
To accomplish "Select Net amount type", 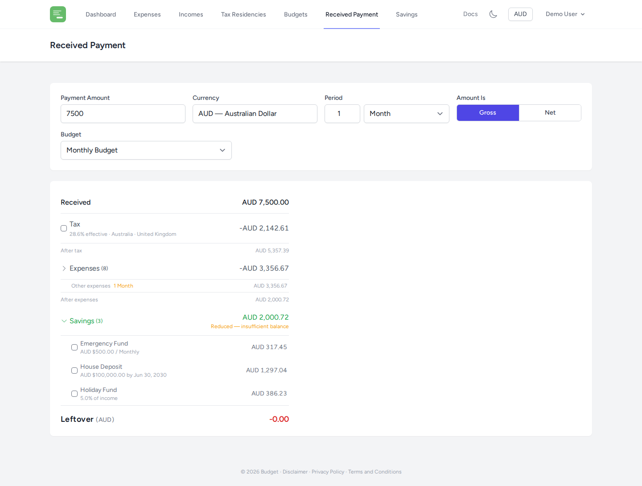I will coord(550,113).
